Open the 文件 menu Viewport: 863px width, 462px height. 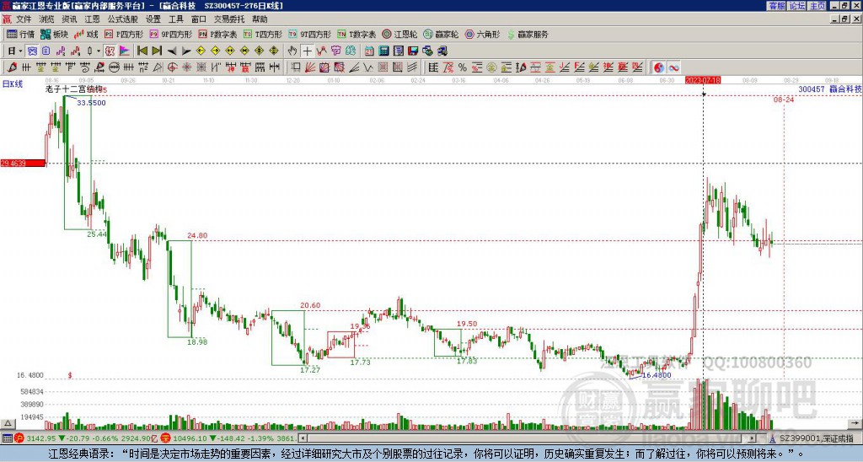24,19
